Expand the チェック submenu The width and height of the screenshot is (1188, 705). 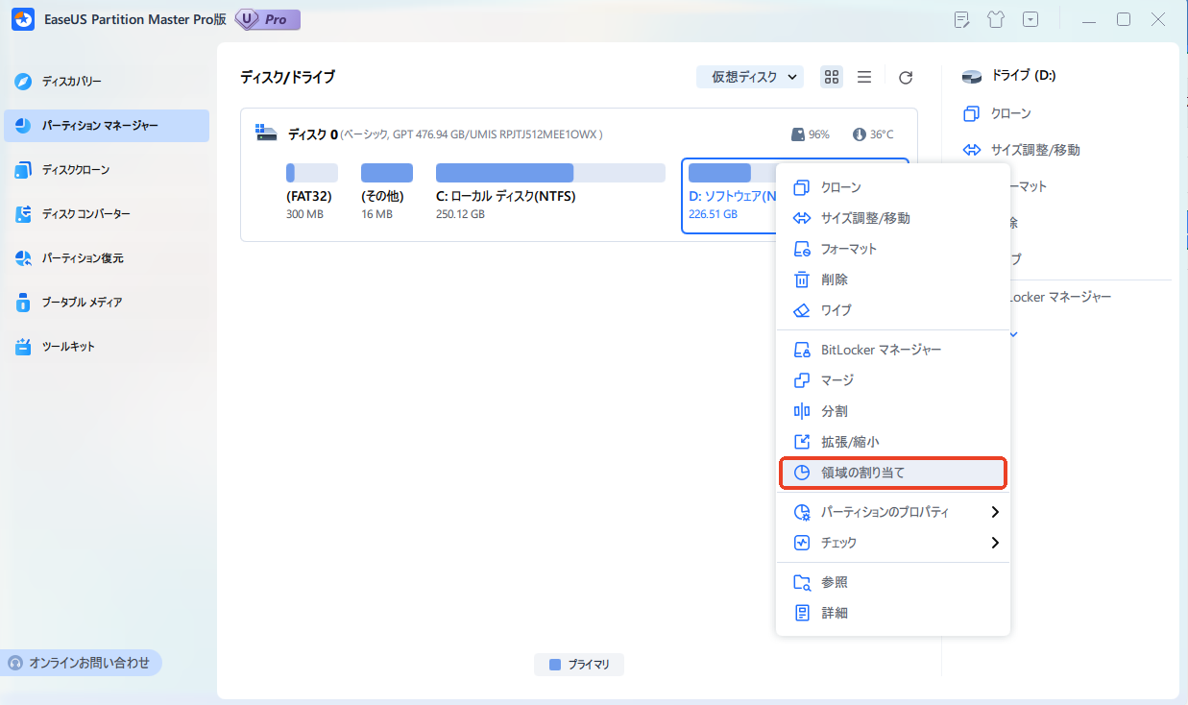pyautogui.click(x=994, y=543)
